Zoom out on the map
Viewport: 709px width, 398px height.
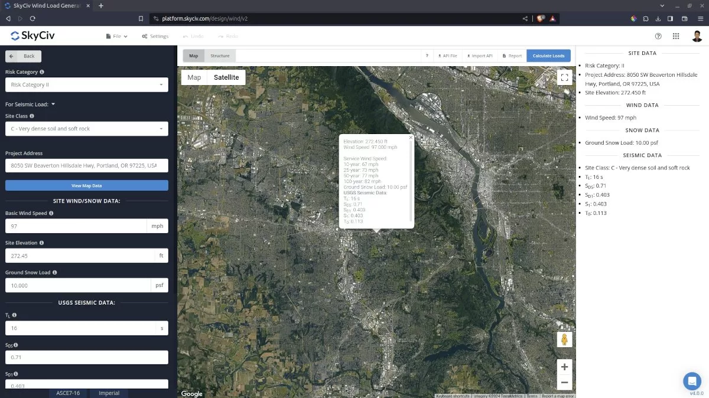(x=564, y=382)
